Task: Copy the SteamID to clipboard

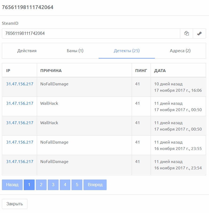Action: (186, 34)
